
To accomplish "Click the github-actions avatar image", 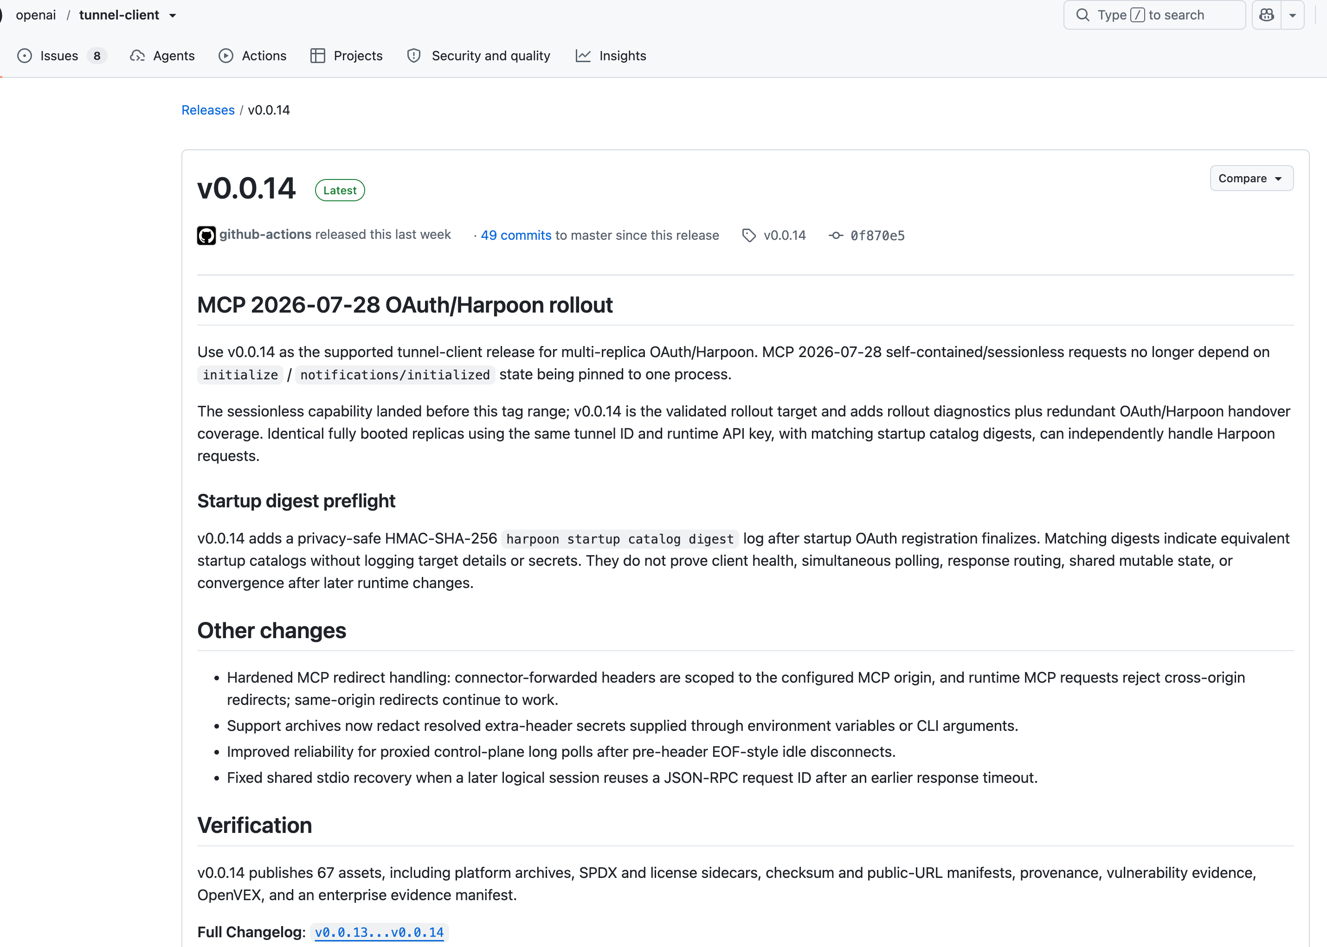I will pos(206,236).
